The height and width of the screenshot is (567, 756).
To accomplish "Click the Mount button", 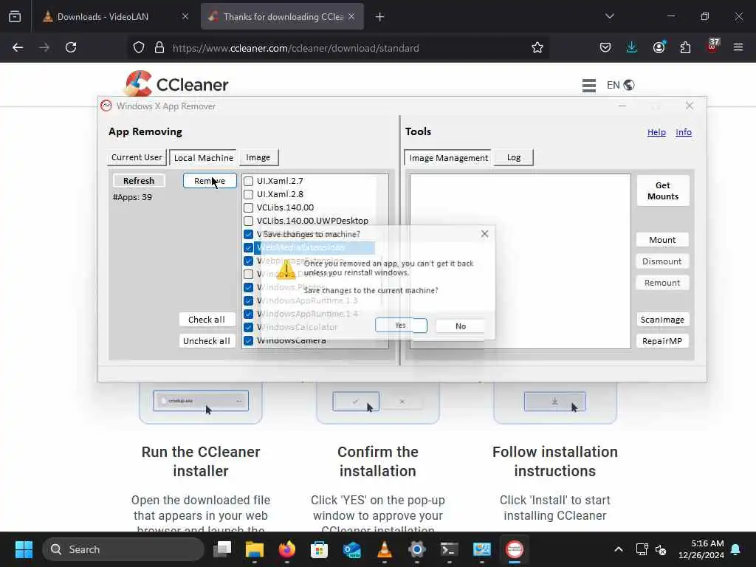I will pos(662,240).
